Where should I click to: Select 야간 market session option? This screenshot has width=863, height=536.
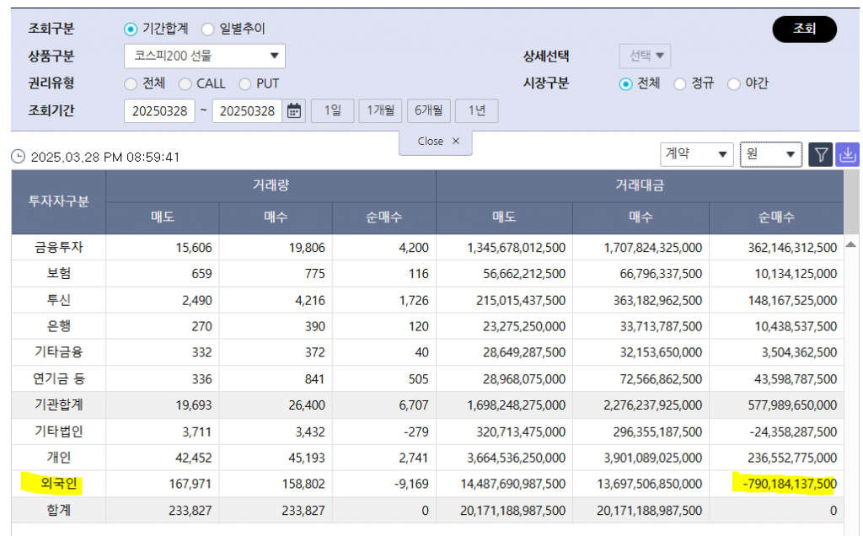click(x=734, y=83)
